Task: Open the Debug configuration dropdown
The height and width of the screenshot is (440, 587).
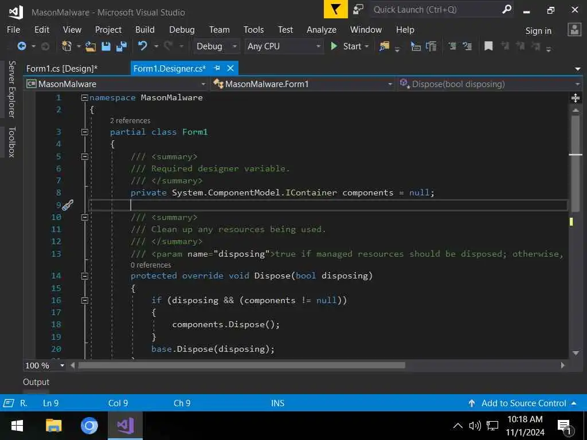Action: [216, 46]
